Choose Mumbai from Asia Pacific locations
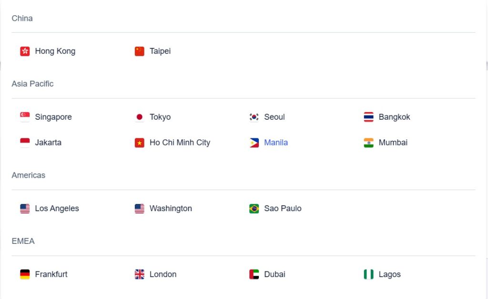This screenshot has height=299, width=488. point(393,143)
